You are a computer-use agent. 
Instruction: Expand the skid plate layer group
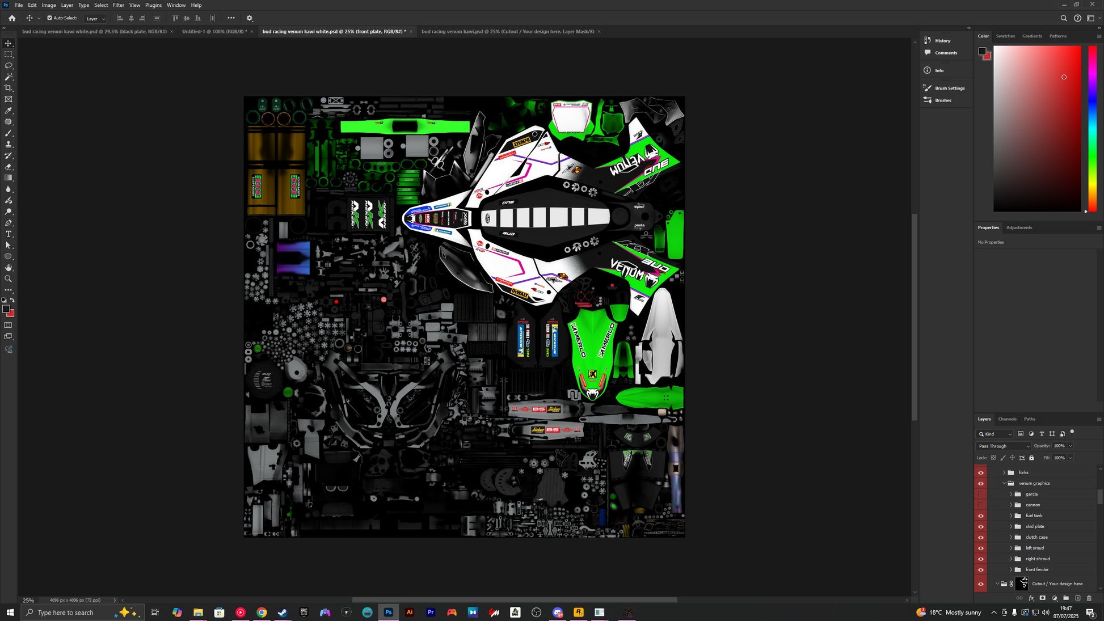(1010, 526)
